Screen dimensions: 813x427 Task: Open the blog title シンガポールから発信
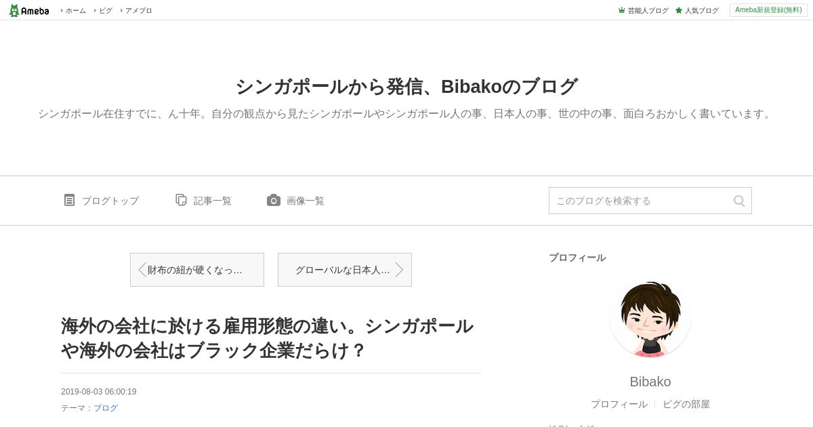point(406,87)
